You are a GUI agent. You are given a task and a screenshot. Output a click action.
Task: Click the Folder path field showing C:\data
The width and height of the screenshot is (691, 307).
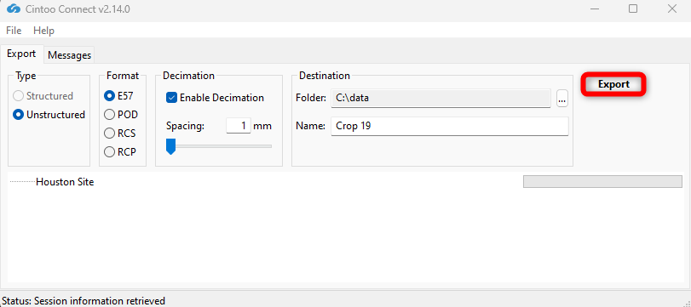pos(441,98)
